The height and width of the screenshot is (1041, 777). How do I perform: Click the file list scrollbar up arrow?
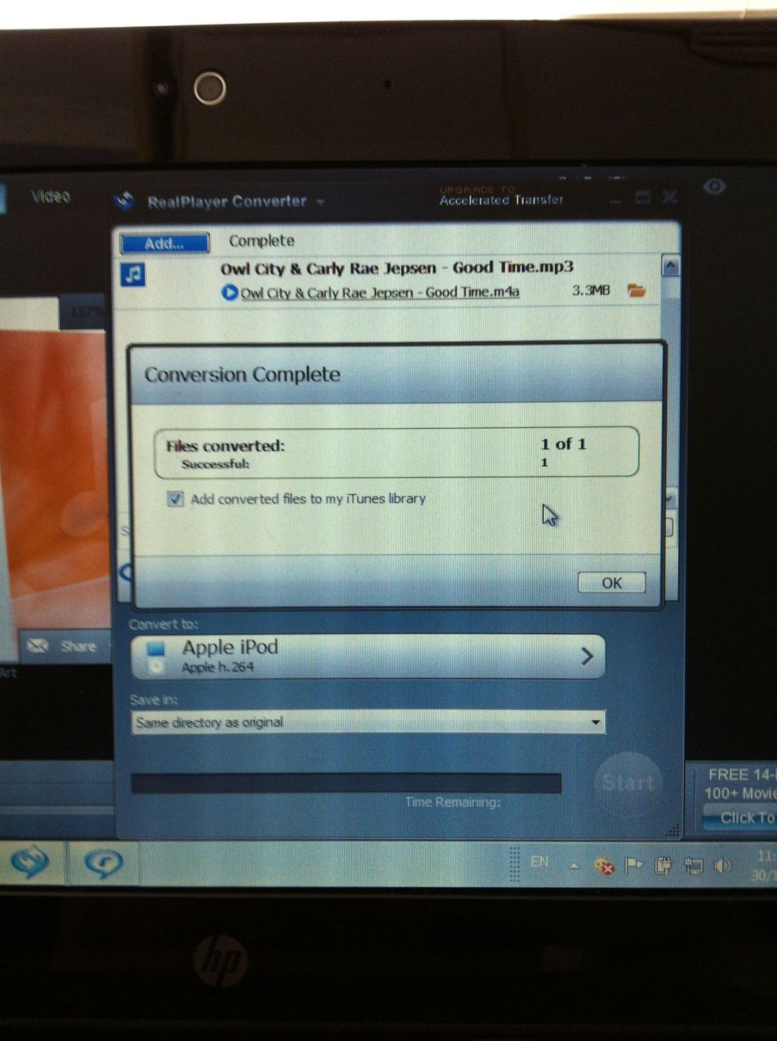[x=670, y=266]
